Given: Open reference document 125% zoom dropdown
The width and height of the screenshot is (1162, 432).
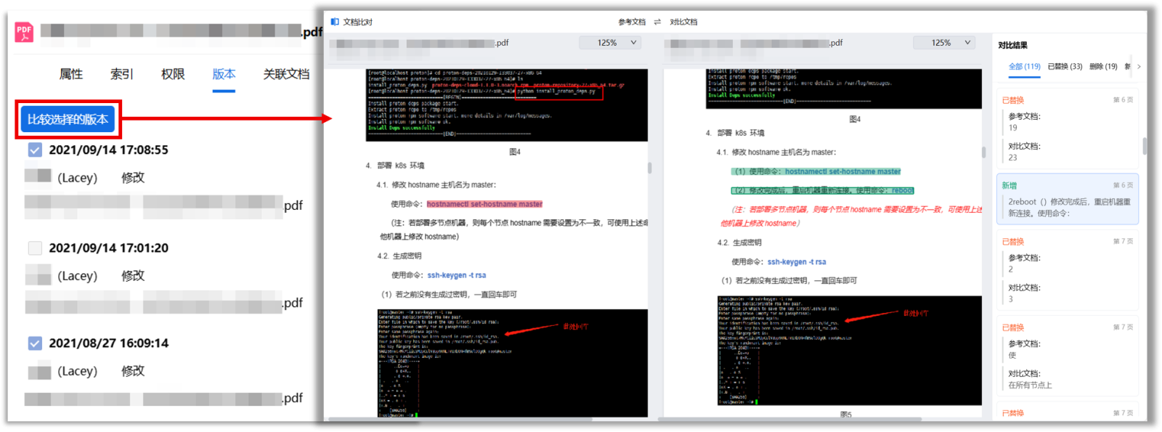Looking at the screenshot, I should [x=610, y=43].
